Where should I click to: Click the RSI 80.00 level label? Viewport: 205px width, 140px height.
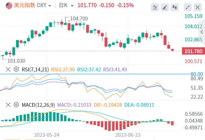197,74
